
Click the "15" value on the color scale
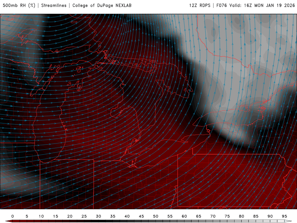tap(55, 216)
